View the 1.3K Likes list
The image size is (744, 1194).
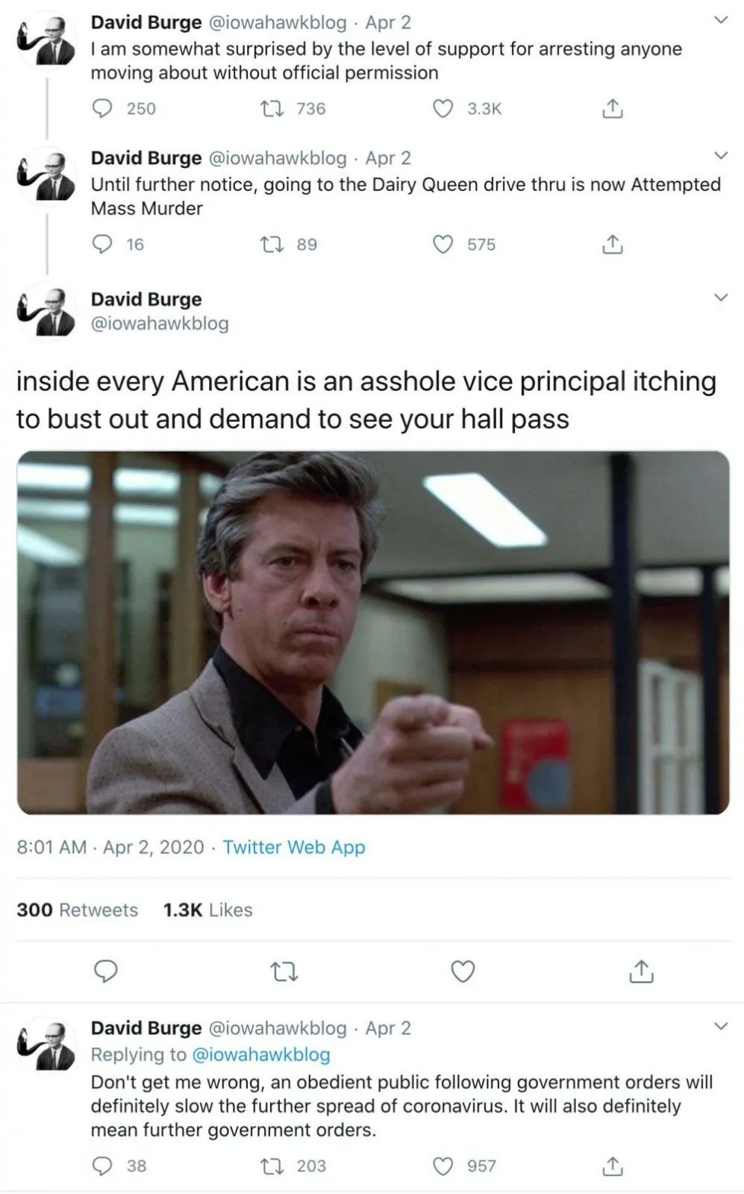pyautogui.click(x=207, y=910)
